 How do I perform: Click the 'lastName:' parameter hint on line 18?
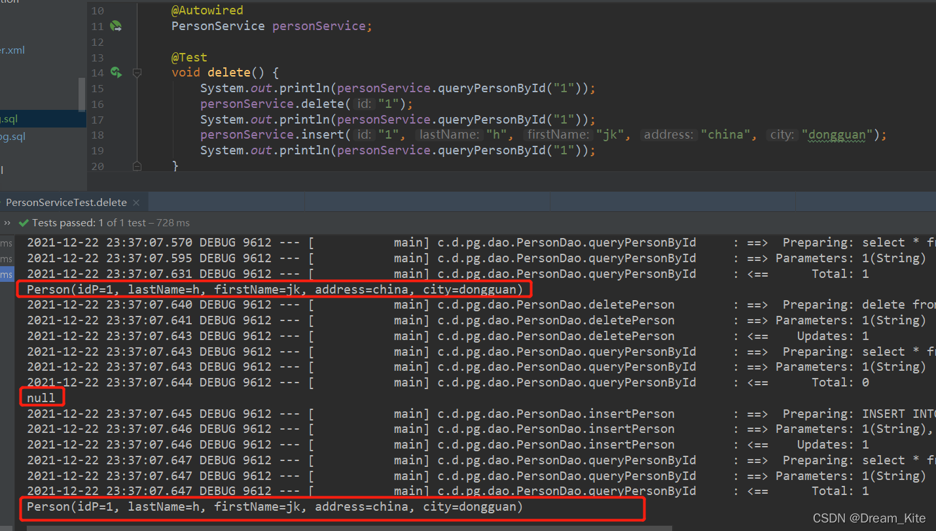(450, 135)
